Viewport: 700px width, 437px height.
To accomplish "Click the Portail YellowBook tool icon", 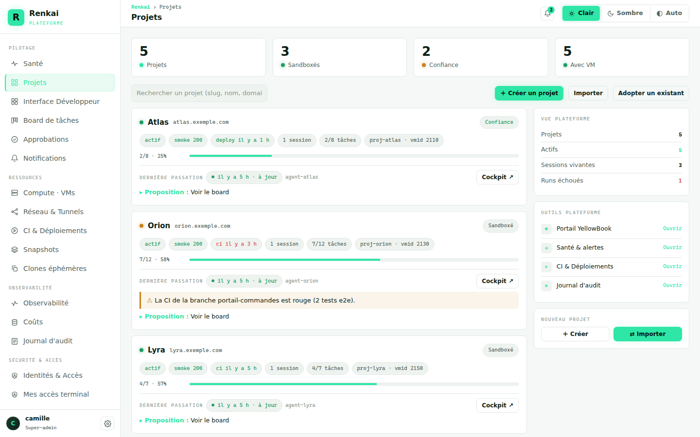I will 546,229.
